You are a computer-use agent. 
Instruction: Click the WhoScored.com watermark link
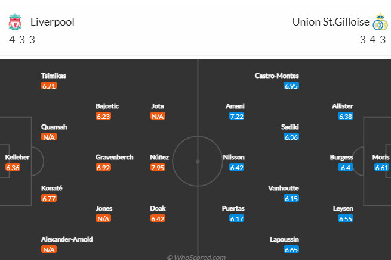pyautogui.click(x=196, y=257)
